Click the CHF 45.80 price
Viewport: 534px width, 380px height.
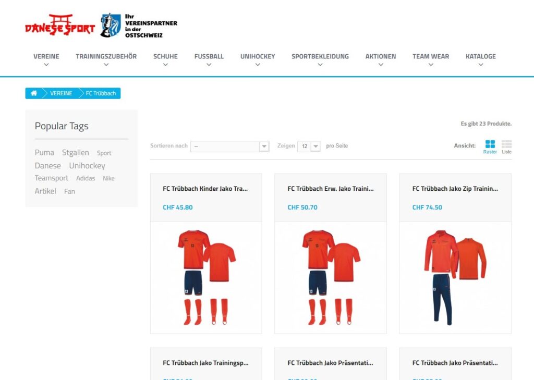tap(178, 207)
